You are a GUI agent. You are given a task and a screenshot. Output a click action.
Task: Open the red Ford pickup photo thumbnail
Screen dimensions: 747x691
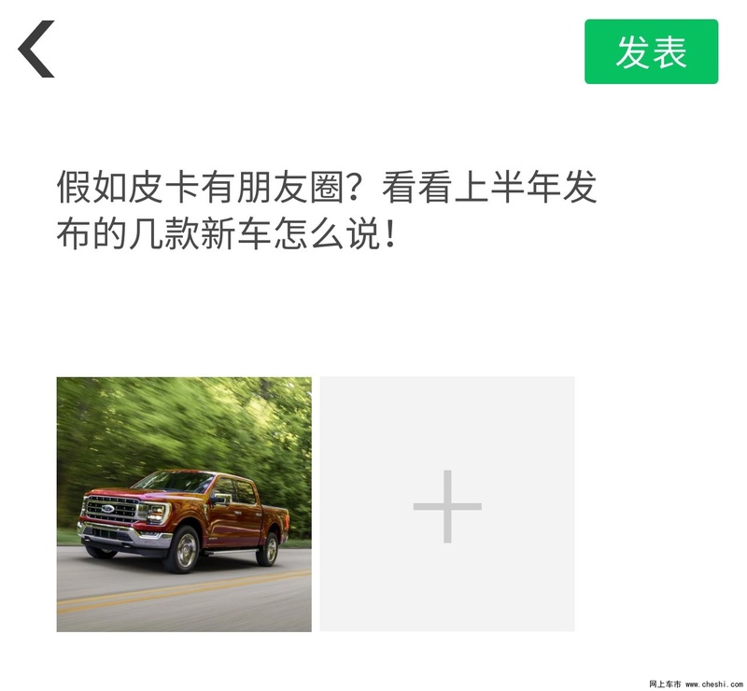pyautogui.click(x=184, y=504)
